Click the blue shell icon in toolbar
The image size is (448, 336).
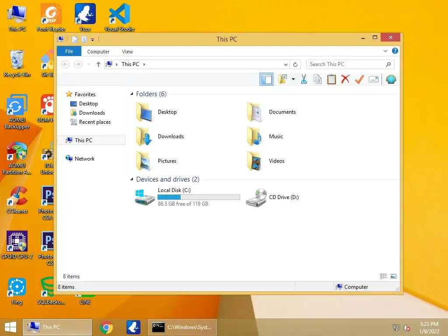391,79
